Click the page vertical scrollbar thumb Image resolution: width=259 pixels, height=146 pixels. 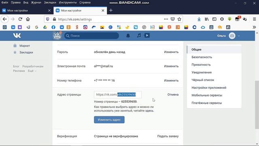pos(257,105)
